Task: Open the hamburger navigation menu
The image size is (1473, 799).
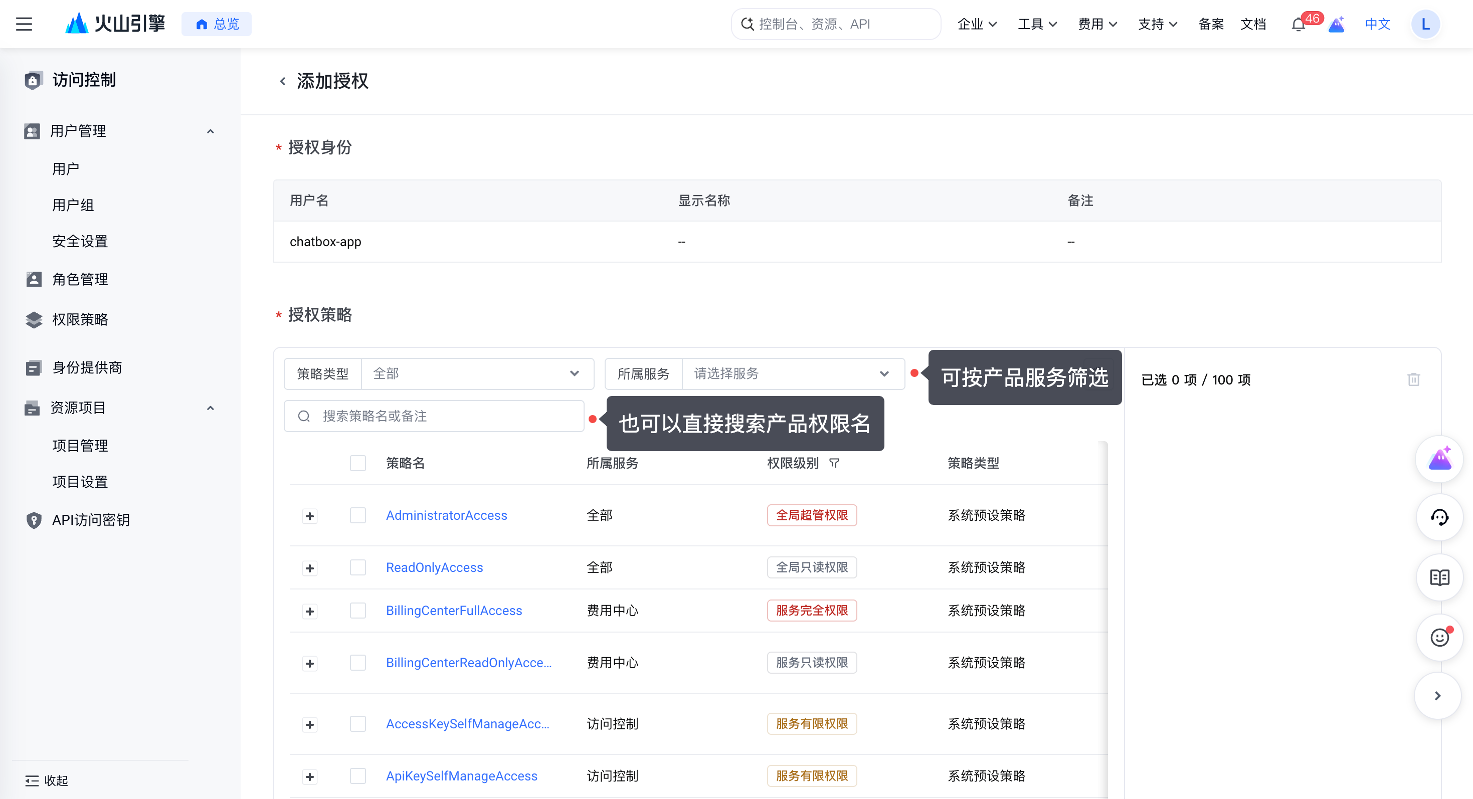Action: 24,24
